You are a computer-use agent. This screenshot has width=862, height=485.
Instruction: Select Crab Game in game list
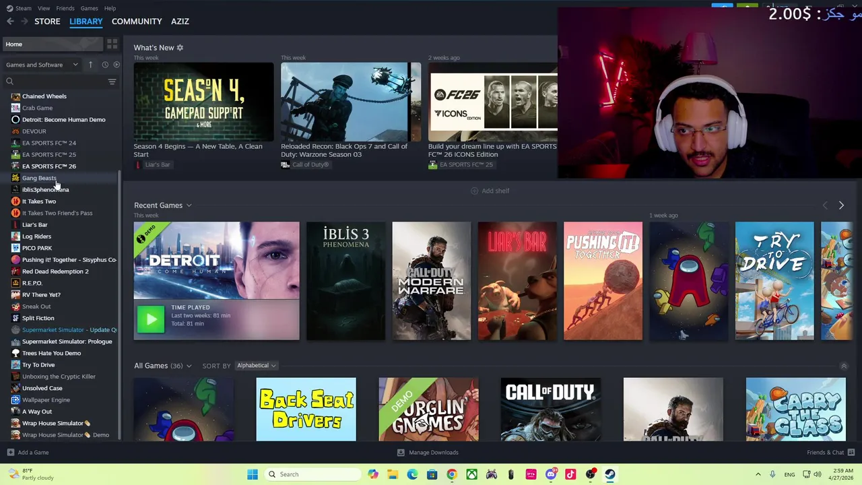[37, 108]
